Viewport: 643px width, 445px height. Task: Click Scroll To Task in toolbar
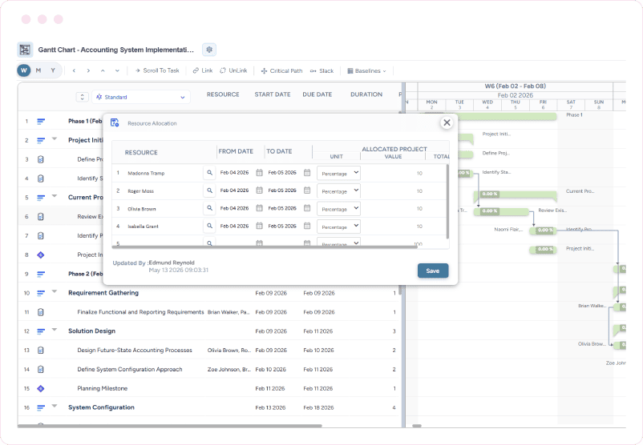(157, 70)
